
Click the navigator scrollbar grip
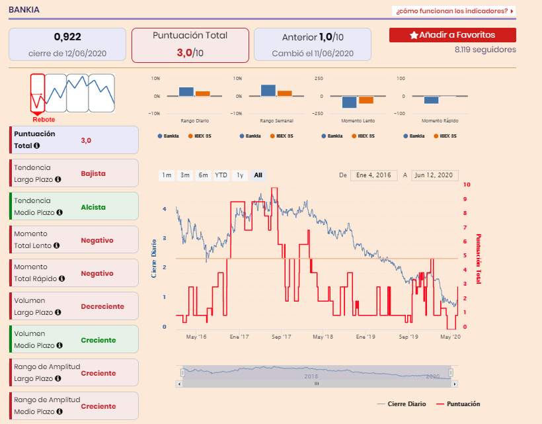[x=317, y=384]
